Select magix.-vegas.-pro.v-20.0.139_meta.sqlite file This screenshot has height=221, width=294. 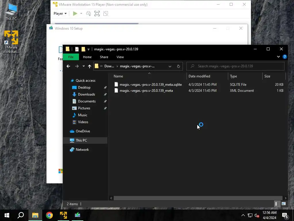[150, 85]
